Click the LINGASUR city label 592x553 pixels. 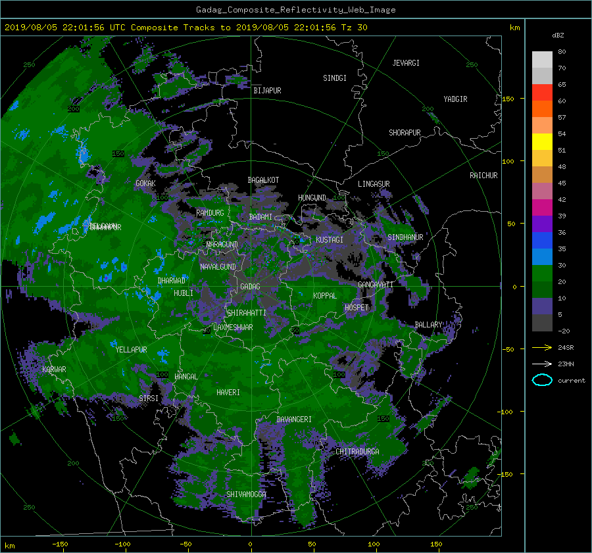[374, 184]
